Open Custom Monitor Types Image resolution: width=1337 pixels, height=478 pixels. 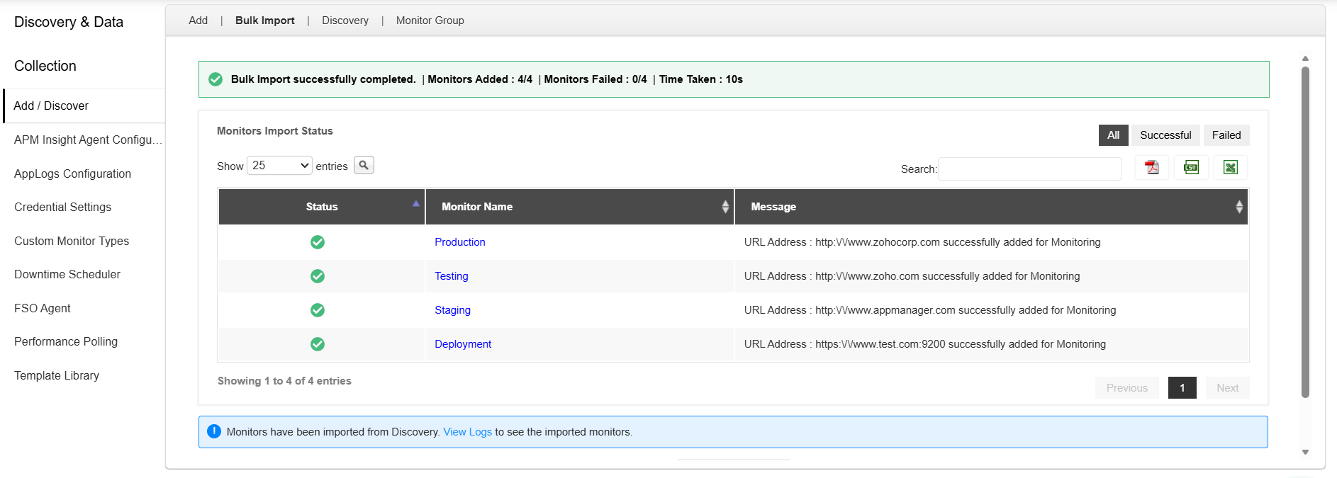72,241
